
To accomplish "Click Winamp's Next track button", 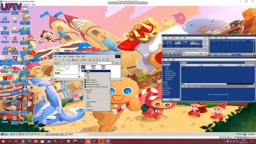I will (180, 53).
